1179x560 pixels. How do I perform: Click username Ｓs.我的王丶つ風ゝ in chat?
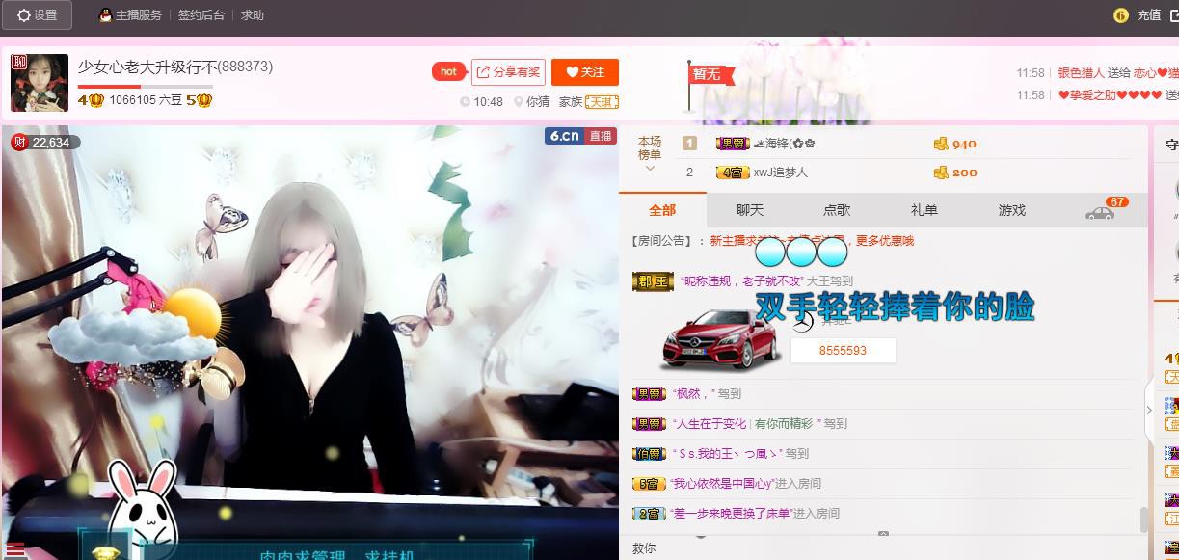[727, 453]
